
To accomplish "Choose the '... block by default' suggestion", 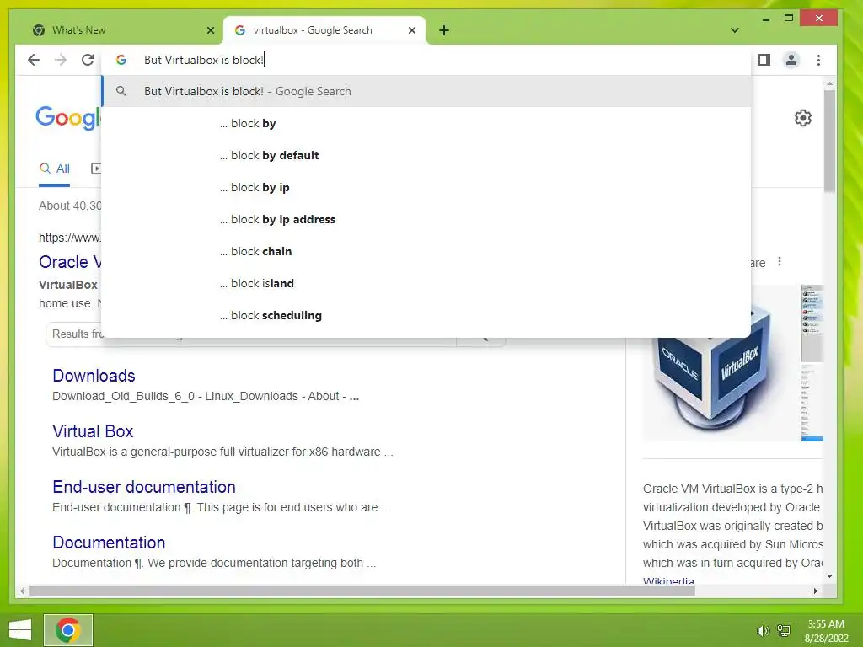I will pos(426,155).
